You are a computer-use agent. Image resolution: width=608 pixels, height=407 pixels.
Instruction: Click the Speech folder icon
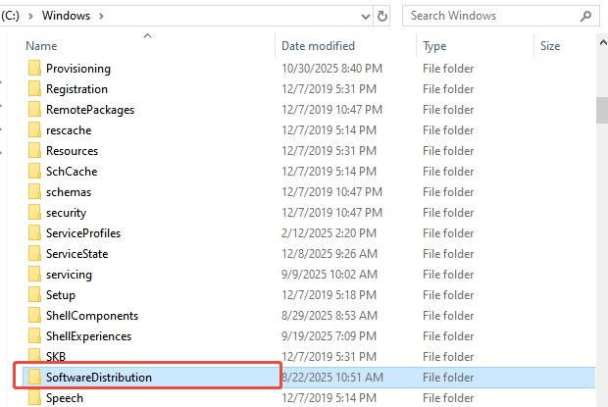[34, 398]
